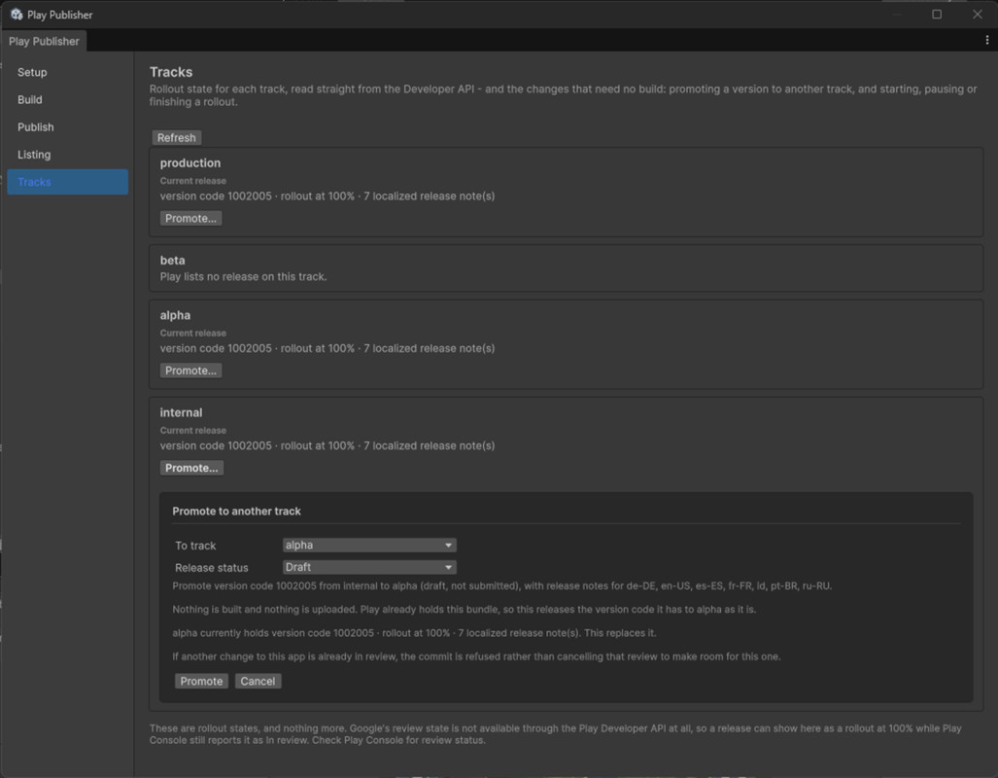Select the Play Publisher tab
This screenshot has width=998, height=778.
44,41
